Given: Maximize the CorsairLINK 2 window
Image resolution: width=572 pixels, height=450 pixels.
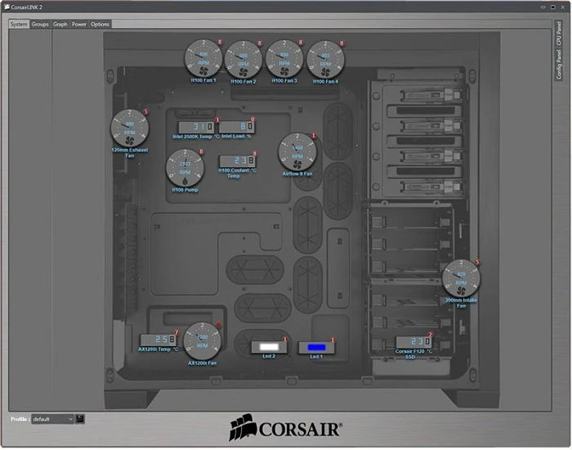Looking at the screenshot, I should (553, 7).
